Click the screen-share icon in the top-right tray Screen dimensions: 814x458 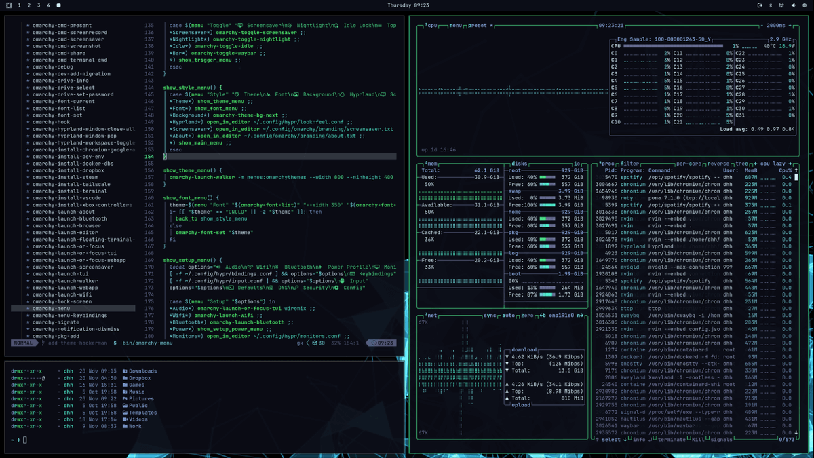781,5
